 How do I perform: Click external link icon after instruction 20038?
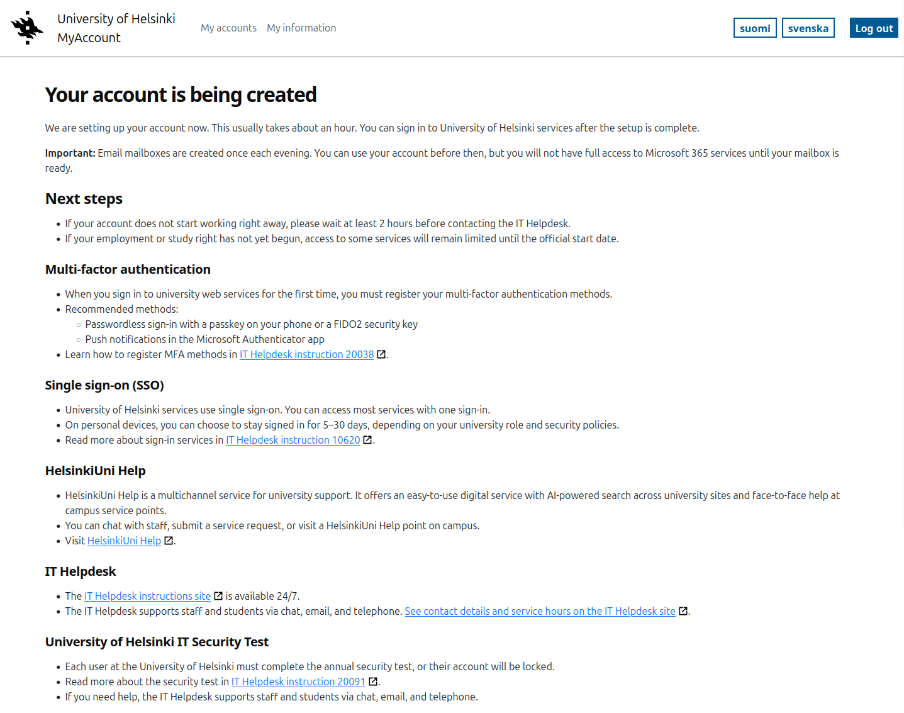[381, 355]
